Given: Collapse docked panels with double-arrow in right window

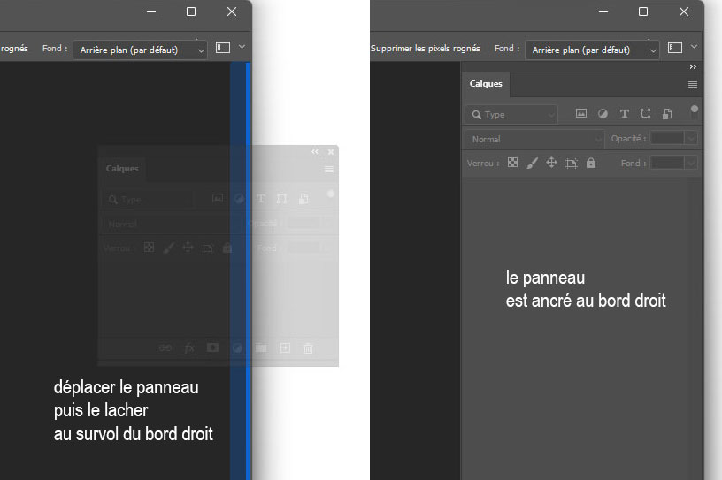Looking at the screenshot, I should (x=693, y=66).
